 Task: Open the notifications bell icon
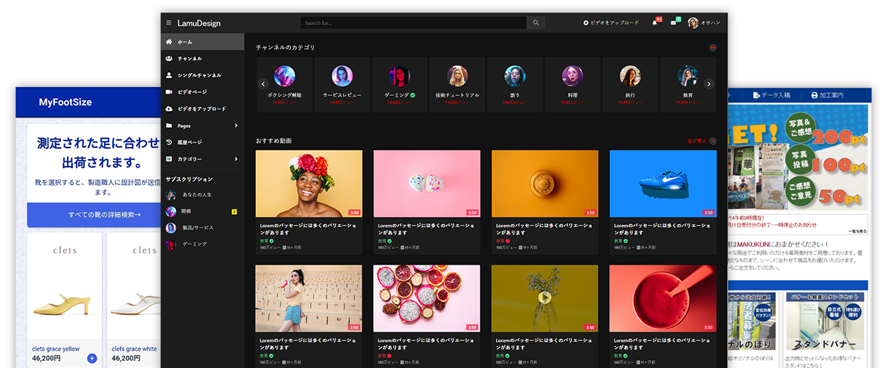pyautogui.click(x=654, y=23)
